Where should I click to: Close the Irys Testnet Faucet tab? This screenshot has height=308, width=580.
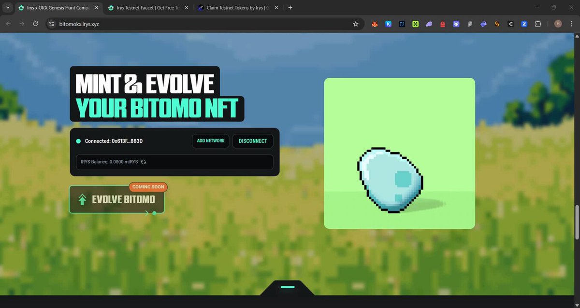click(186, 8)
